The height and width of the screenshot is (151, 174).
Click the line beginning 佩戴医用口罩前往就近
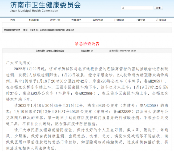[87, 142]
